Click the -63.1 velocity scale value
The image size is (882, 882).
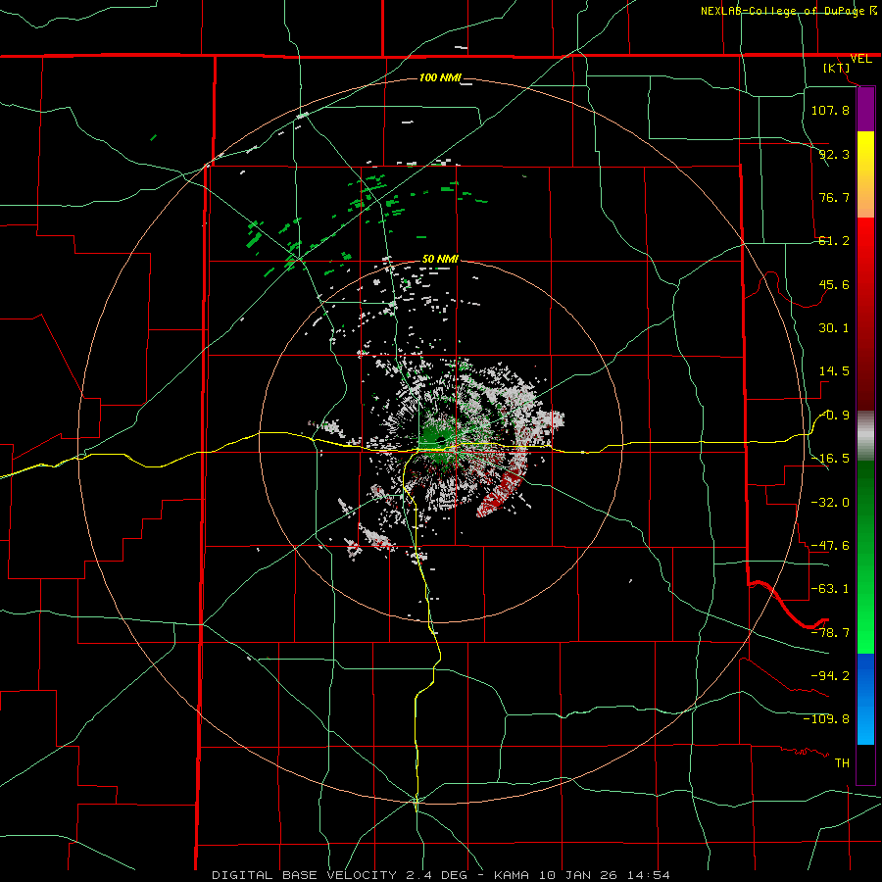pyautogui.click(x=830, y=589)
